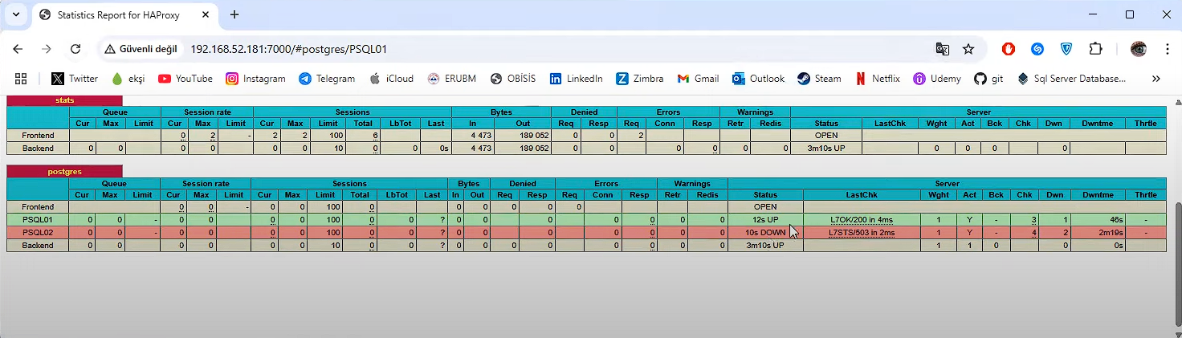1182x338 pixels.
Task: Click the browser reload icon
Action: (x=75, y=49)
